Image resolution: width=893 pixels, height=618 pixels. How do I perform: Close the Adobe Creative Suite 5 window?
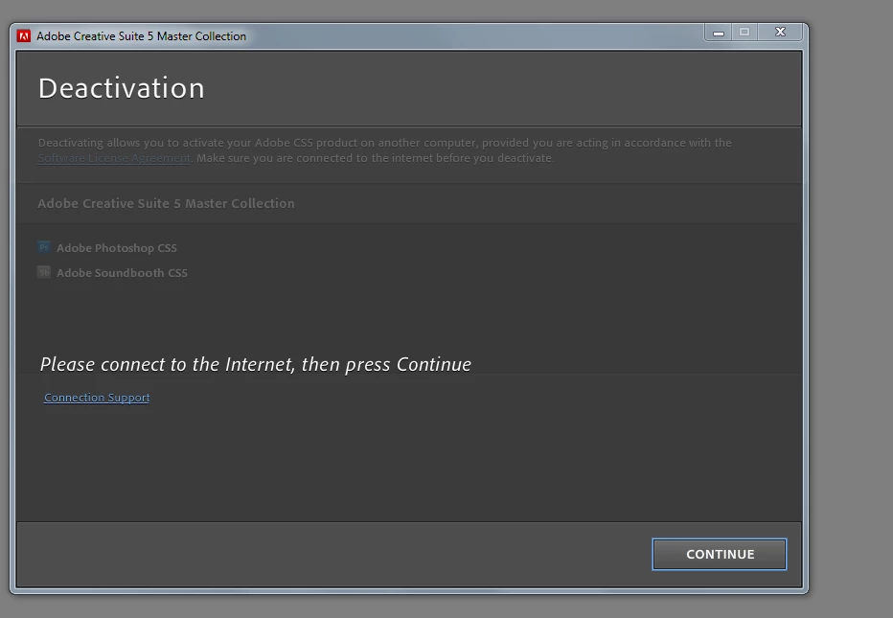tap(780, 33)
